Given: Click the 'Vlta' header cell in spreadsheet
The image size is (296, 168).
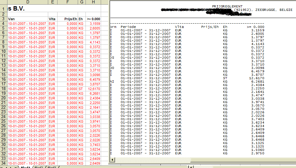Looking at the screenshot, I should tap(53, 19).
